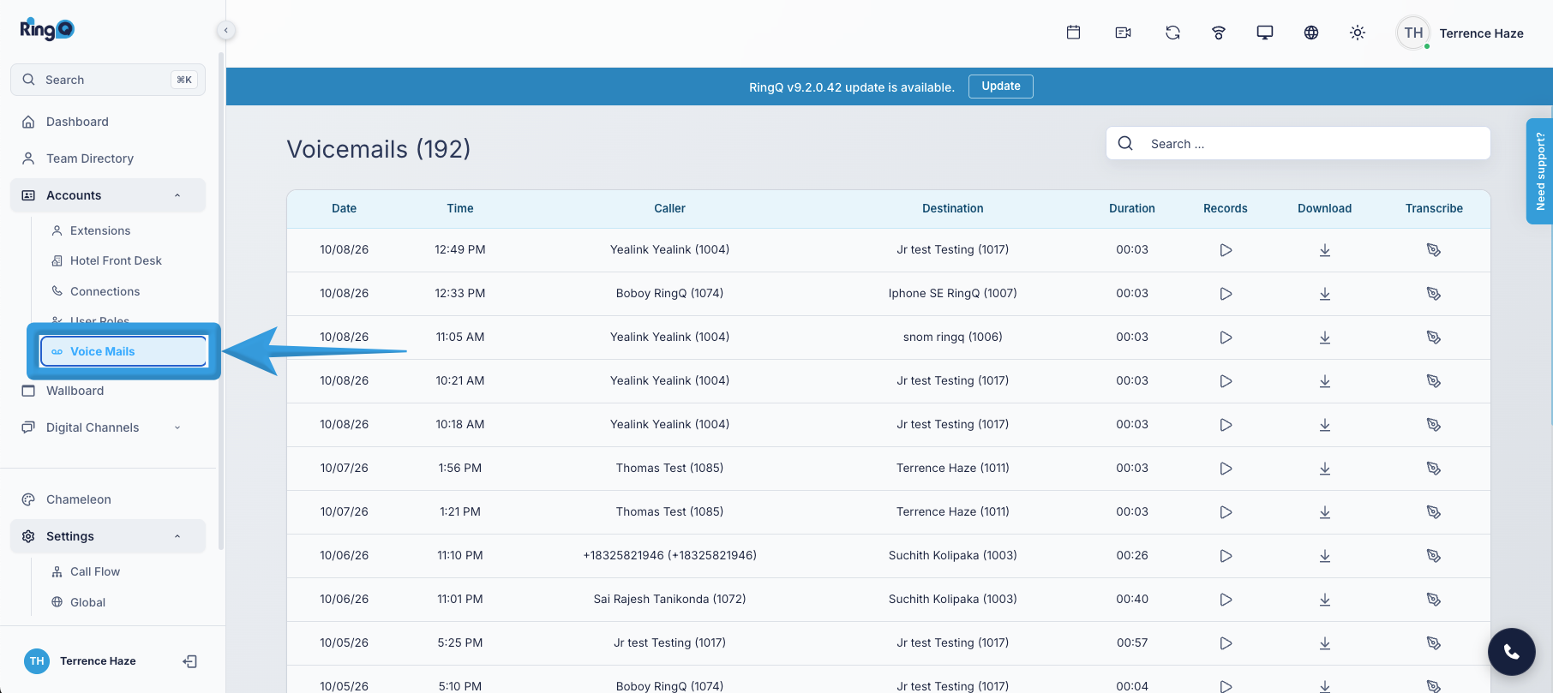Open the calendar icon in top bar
Screen dimensions: 1553x693
coord(1073,33)
